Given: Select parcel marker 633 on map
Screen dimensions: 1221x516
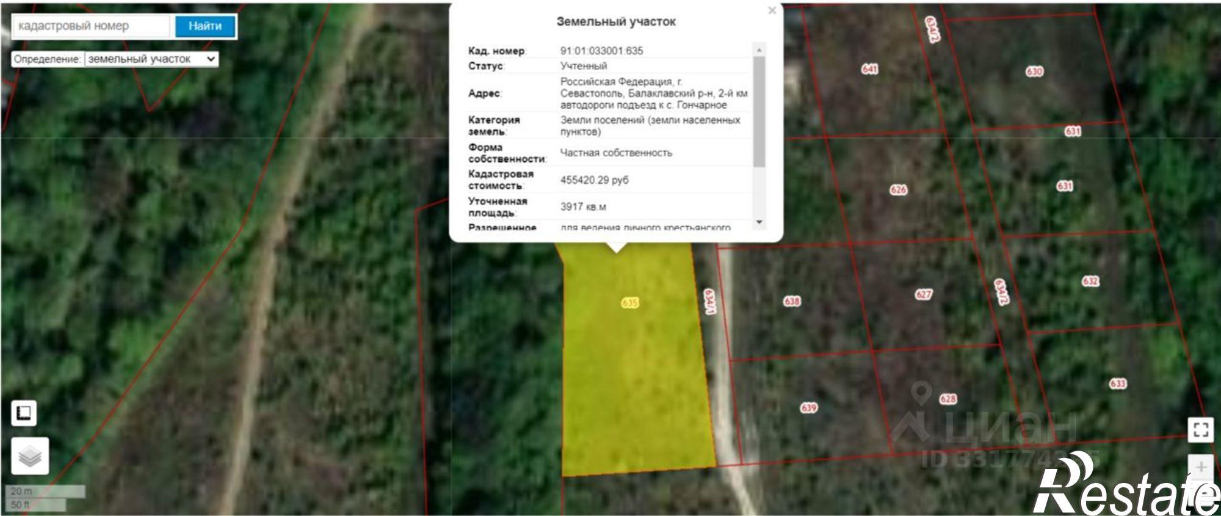Looking at the screenshot, I should [1118, 383].
